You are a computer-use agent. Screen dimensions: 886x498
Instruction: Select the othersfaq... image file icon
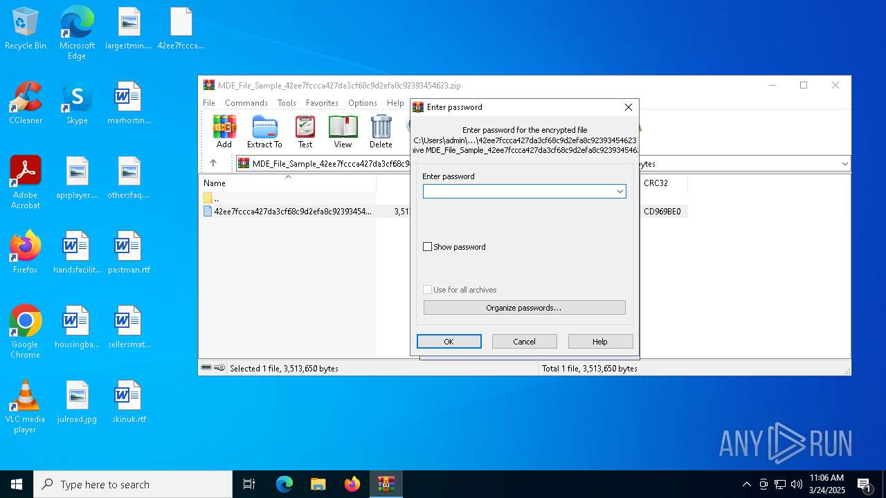129,178
